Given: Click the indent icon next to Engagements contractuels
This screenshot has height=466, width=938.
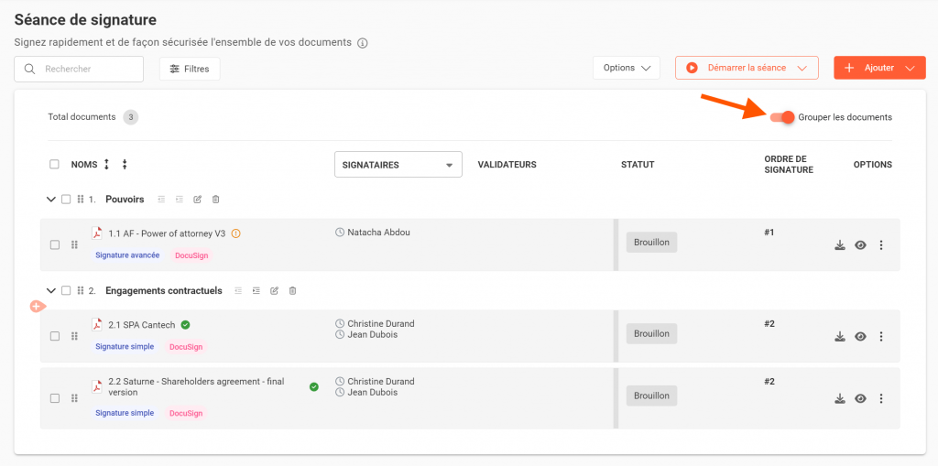Looking at the screenshot, I should coord(256,291).
